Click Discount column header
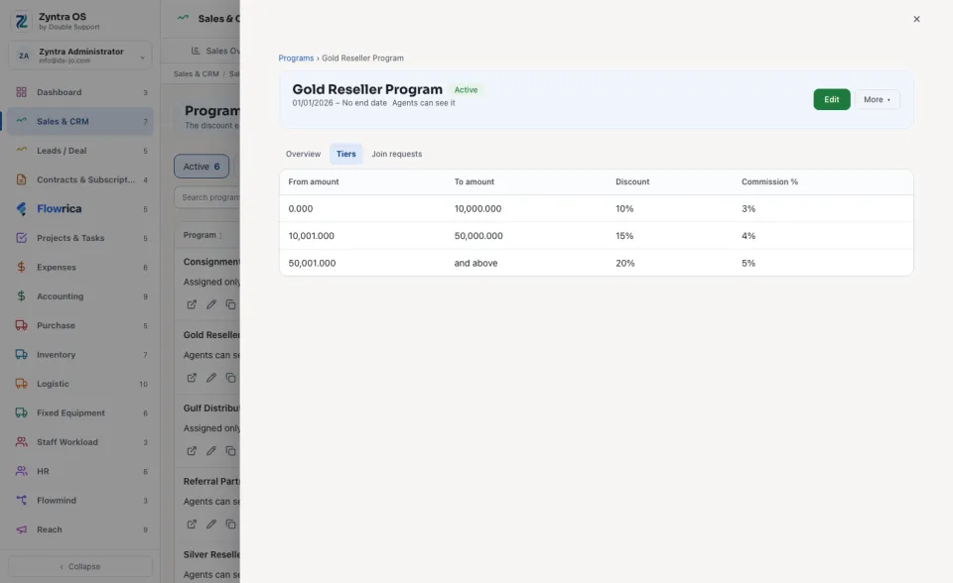The height and width of the screenshot is (583, 953). coord(632,181)
